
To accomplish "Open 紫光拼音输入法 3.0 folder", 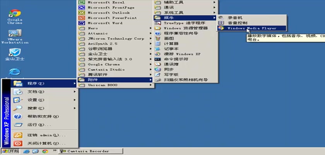I will [x=116, y=59].
